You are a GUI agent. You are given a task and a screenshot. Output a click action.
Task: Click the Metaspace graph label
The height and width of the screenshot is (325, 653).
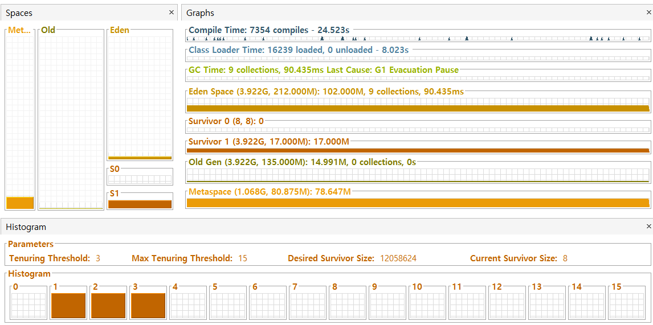pos(270,192)
